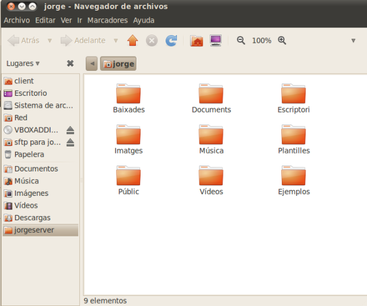Viewport: 367px width, 306px height.
Task: Select Red in the sidebar
Action: pyautogui.click(x=41, y=117)
